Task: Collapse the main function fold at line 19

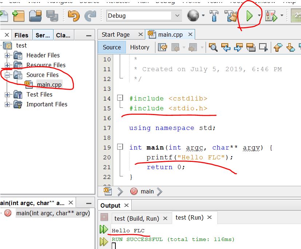Action: pyautogui.click(x=120, y=147)
